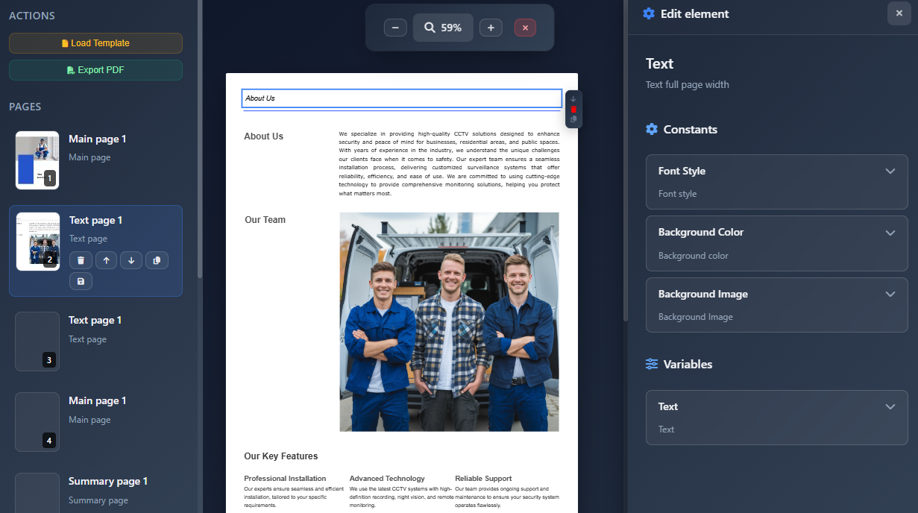
Task: Expand the Font Style dropdown
Action: pyautogui.click(x=890, y=171)
